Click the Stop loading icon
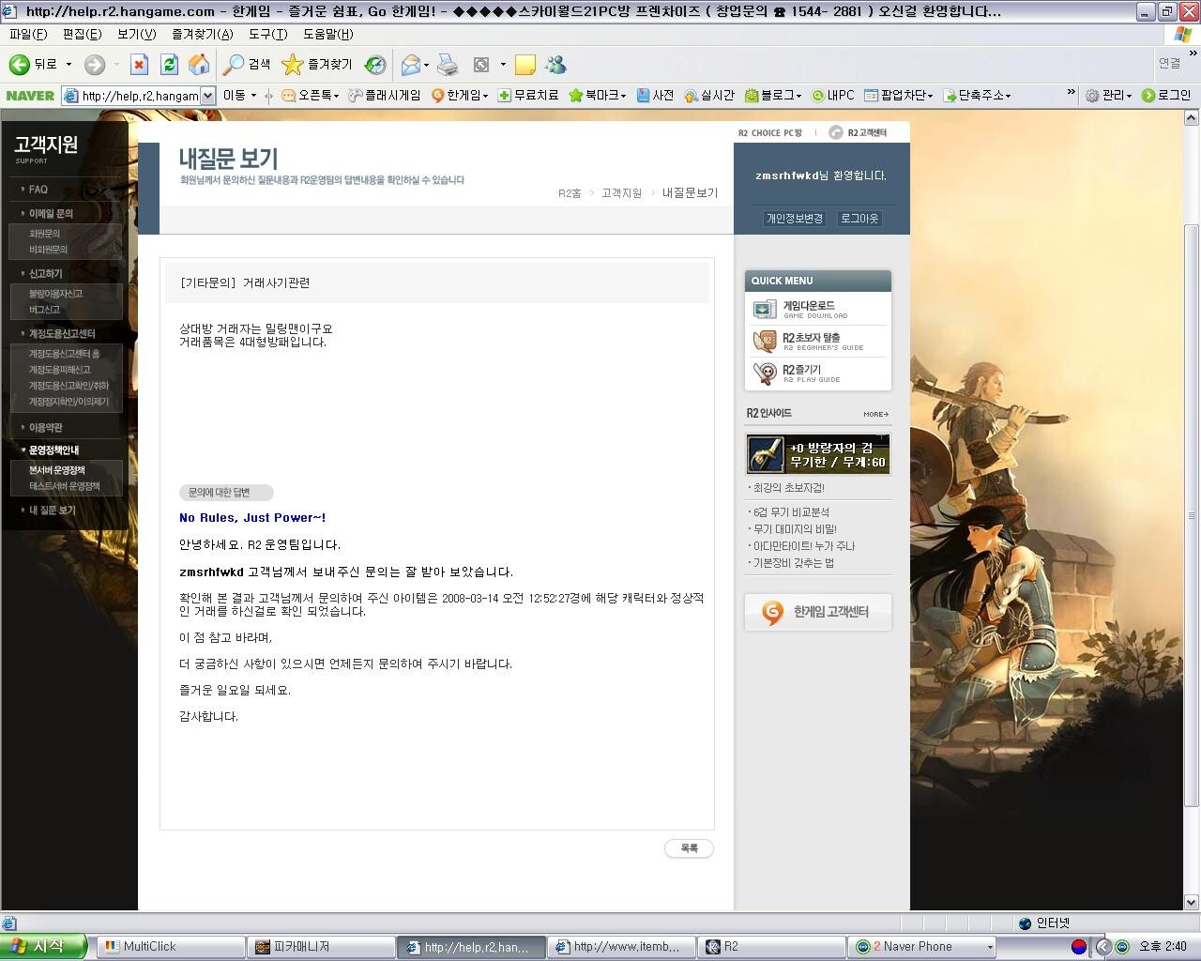The height and width of the screenshot is (961, 1201). [x=139, y=65]
